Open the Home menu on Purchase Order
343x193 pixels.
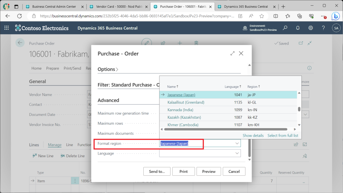click(36, 68)
